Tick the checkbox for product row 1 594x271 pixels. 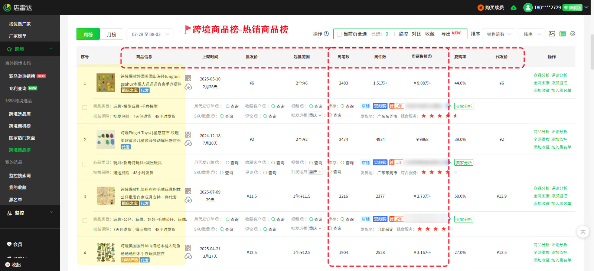click(85, 108)
